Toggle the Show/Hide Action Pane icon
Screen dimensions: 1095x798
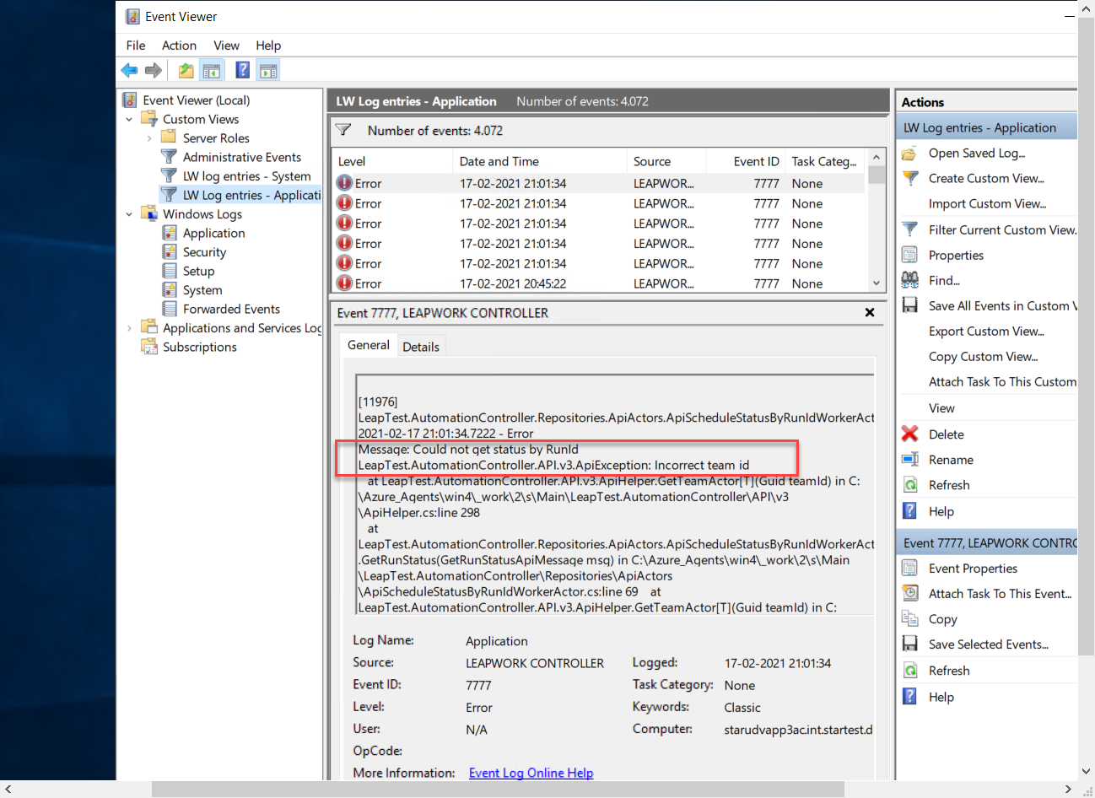coord(268,71)
